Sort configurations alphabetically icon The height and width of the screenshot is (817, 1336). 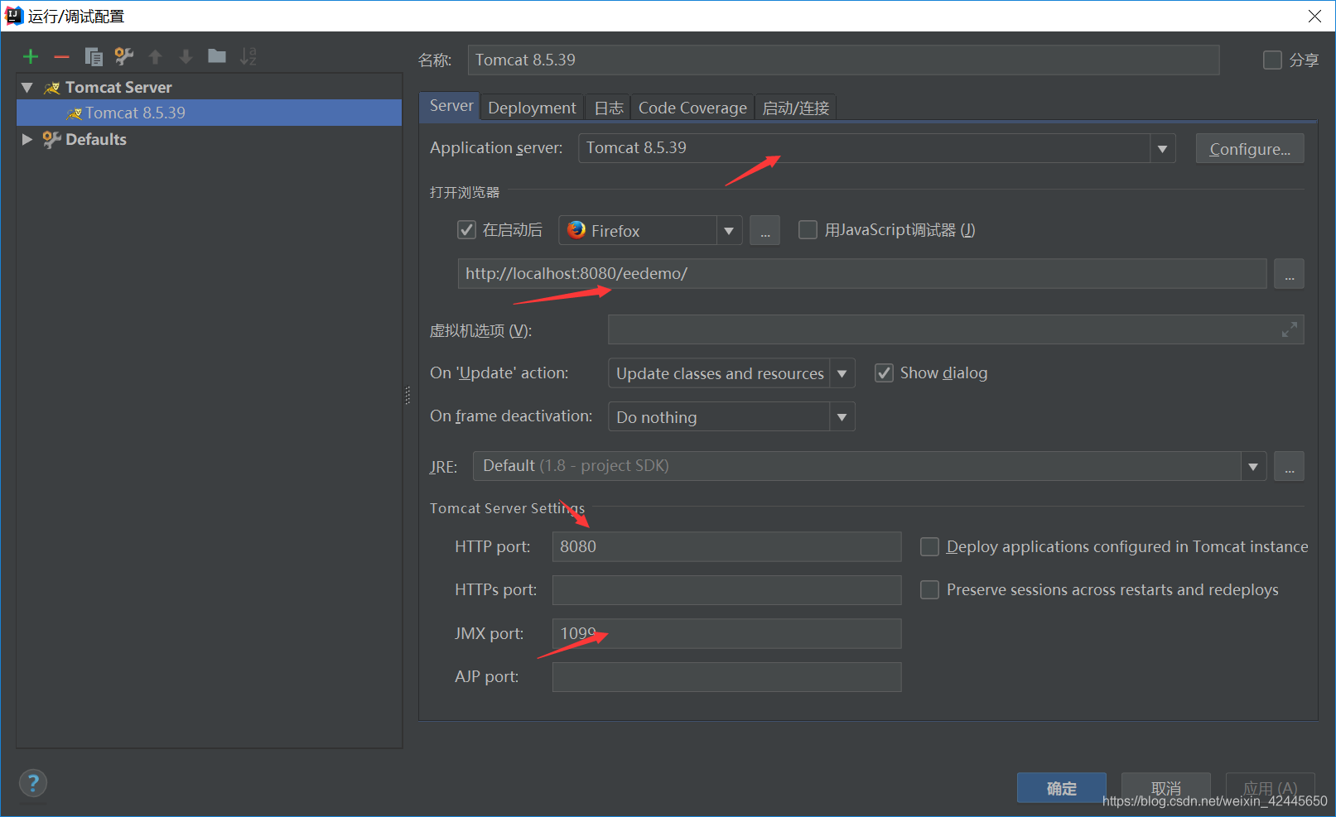click(248, 56)
